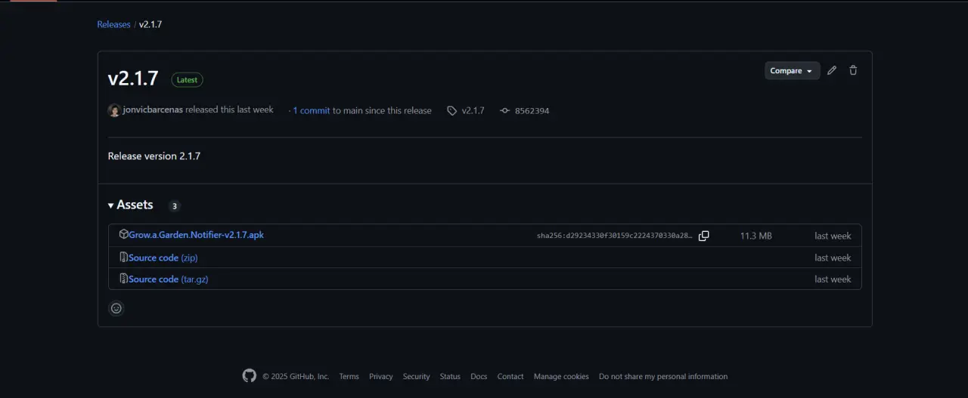Go to Releases breadcrumb link
This screenshot has width=968, height=398.
113,24
